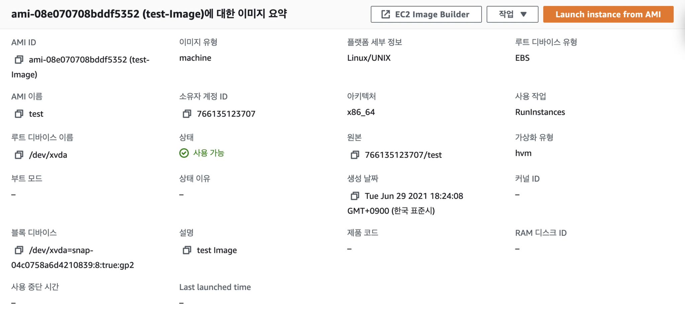Click the EBS root device type value
685x312 pixels.
pyautogui.click(x=522, y=58)
